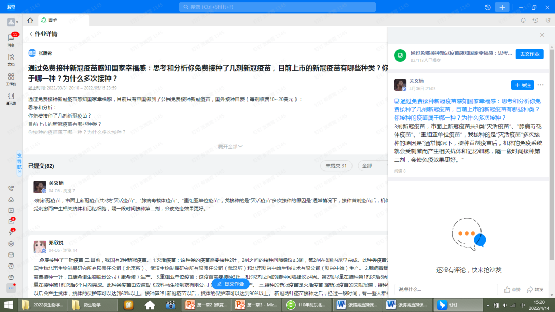This screenshot has width=555, height=312.
Task: Open 通讯录 contacts from the sidebar
Action: pos(11,99)
